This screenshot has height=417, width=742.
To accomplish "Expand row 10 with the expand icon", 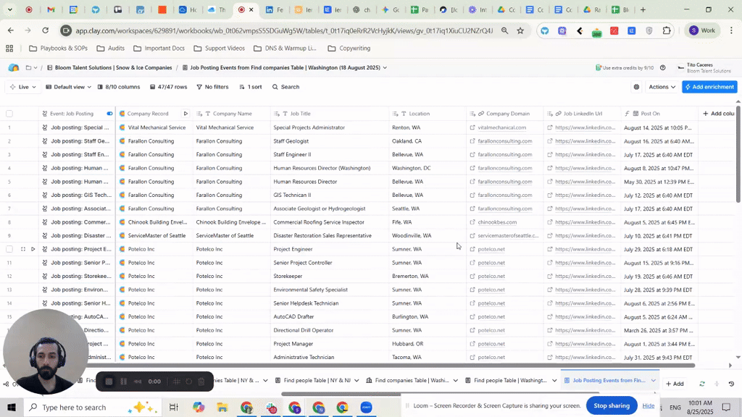I will point(22,249).
